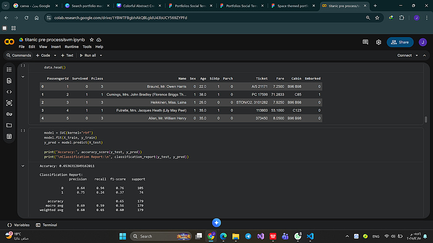Collapse the accuracy output
Viewport: 433px width, 243px height.
pos(23,166)
